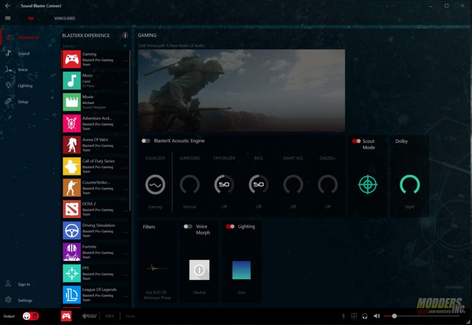The width and height of the screenshot is (472, 325).
Task: Add a new profile to Library
Action: pyautogui.click(x=125, y=46)
